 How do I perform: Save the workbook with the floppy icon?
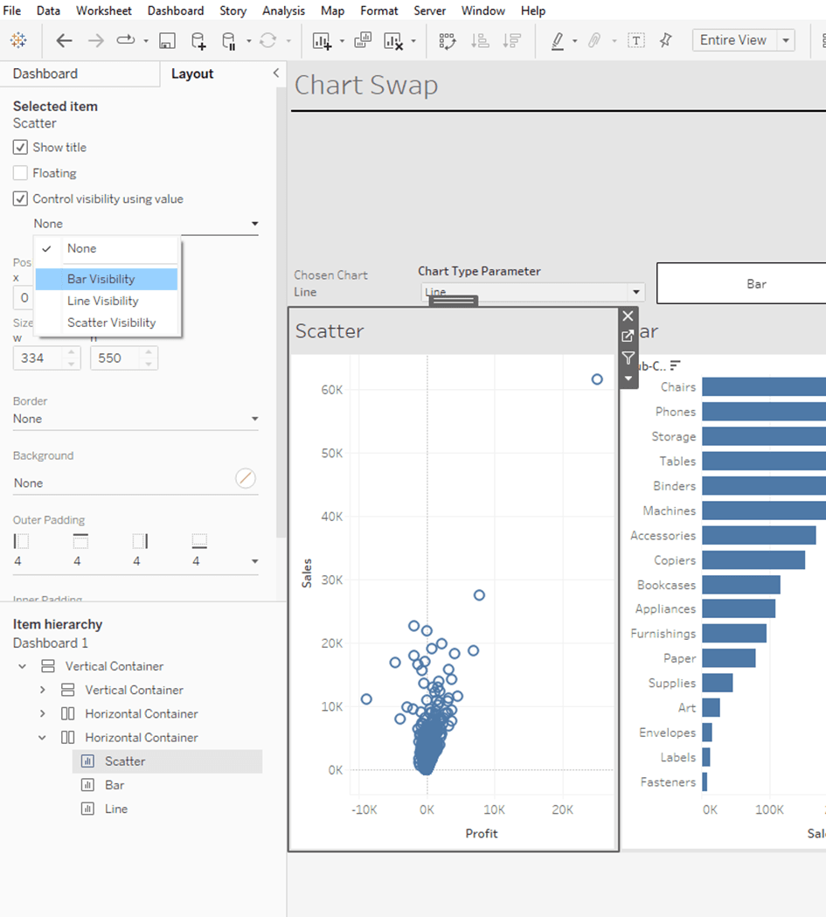(167, 40)
